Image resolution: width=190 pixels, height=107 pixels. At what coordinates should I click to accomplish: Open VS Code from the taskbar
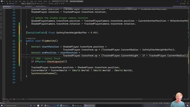coord(58,106)
